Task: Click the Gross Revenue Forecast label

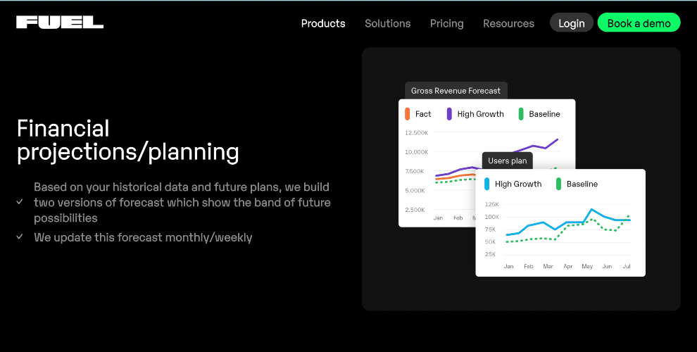Action: point(456,91)
